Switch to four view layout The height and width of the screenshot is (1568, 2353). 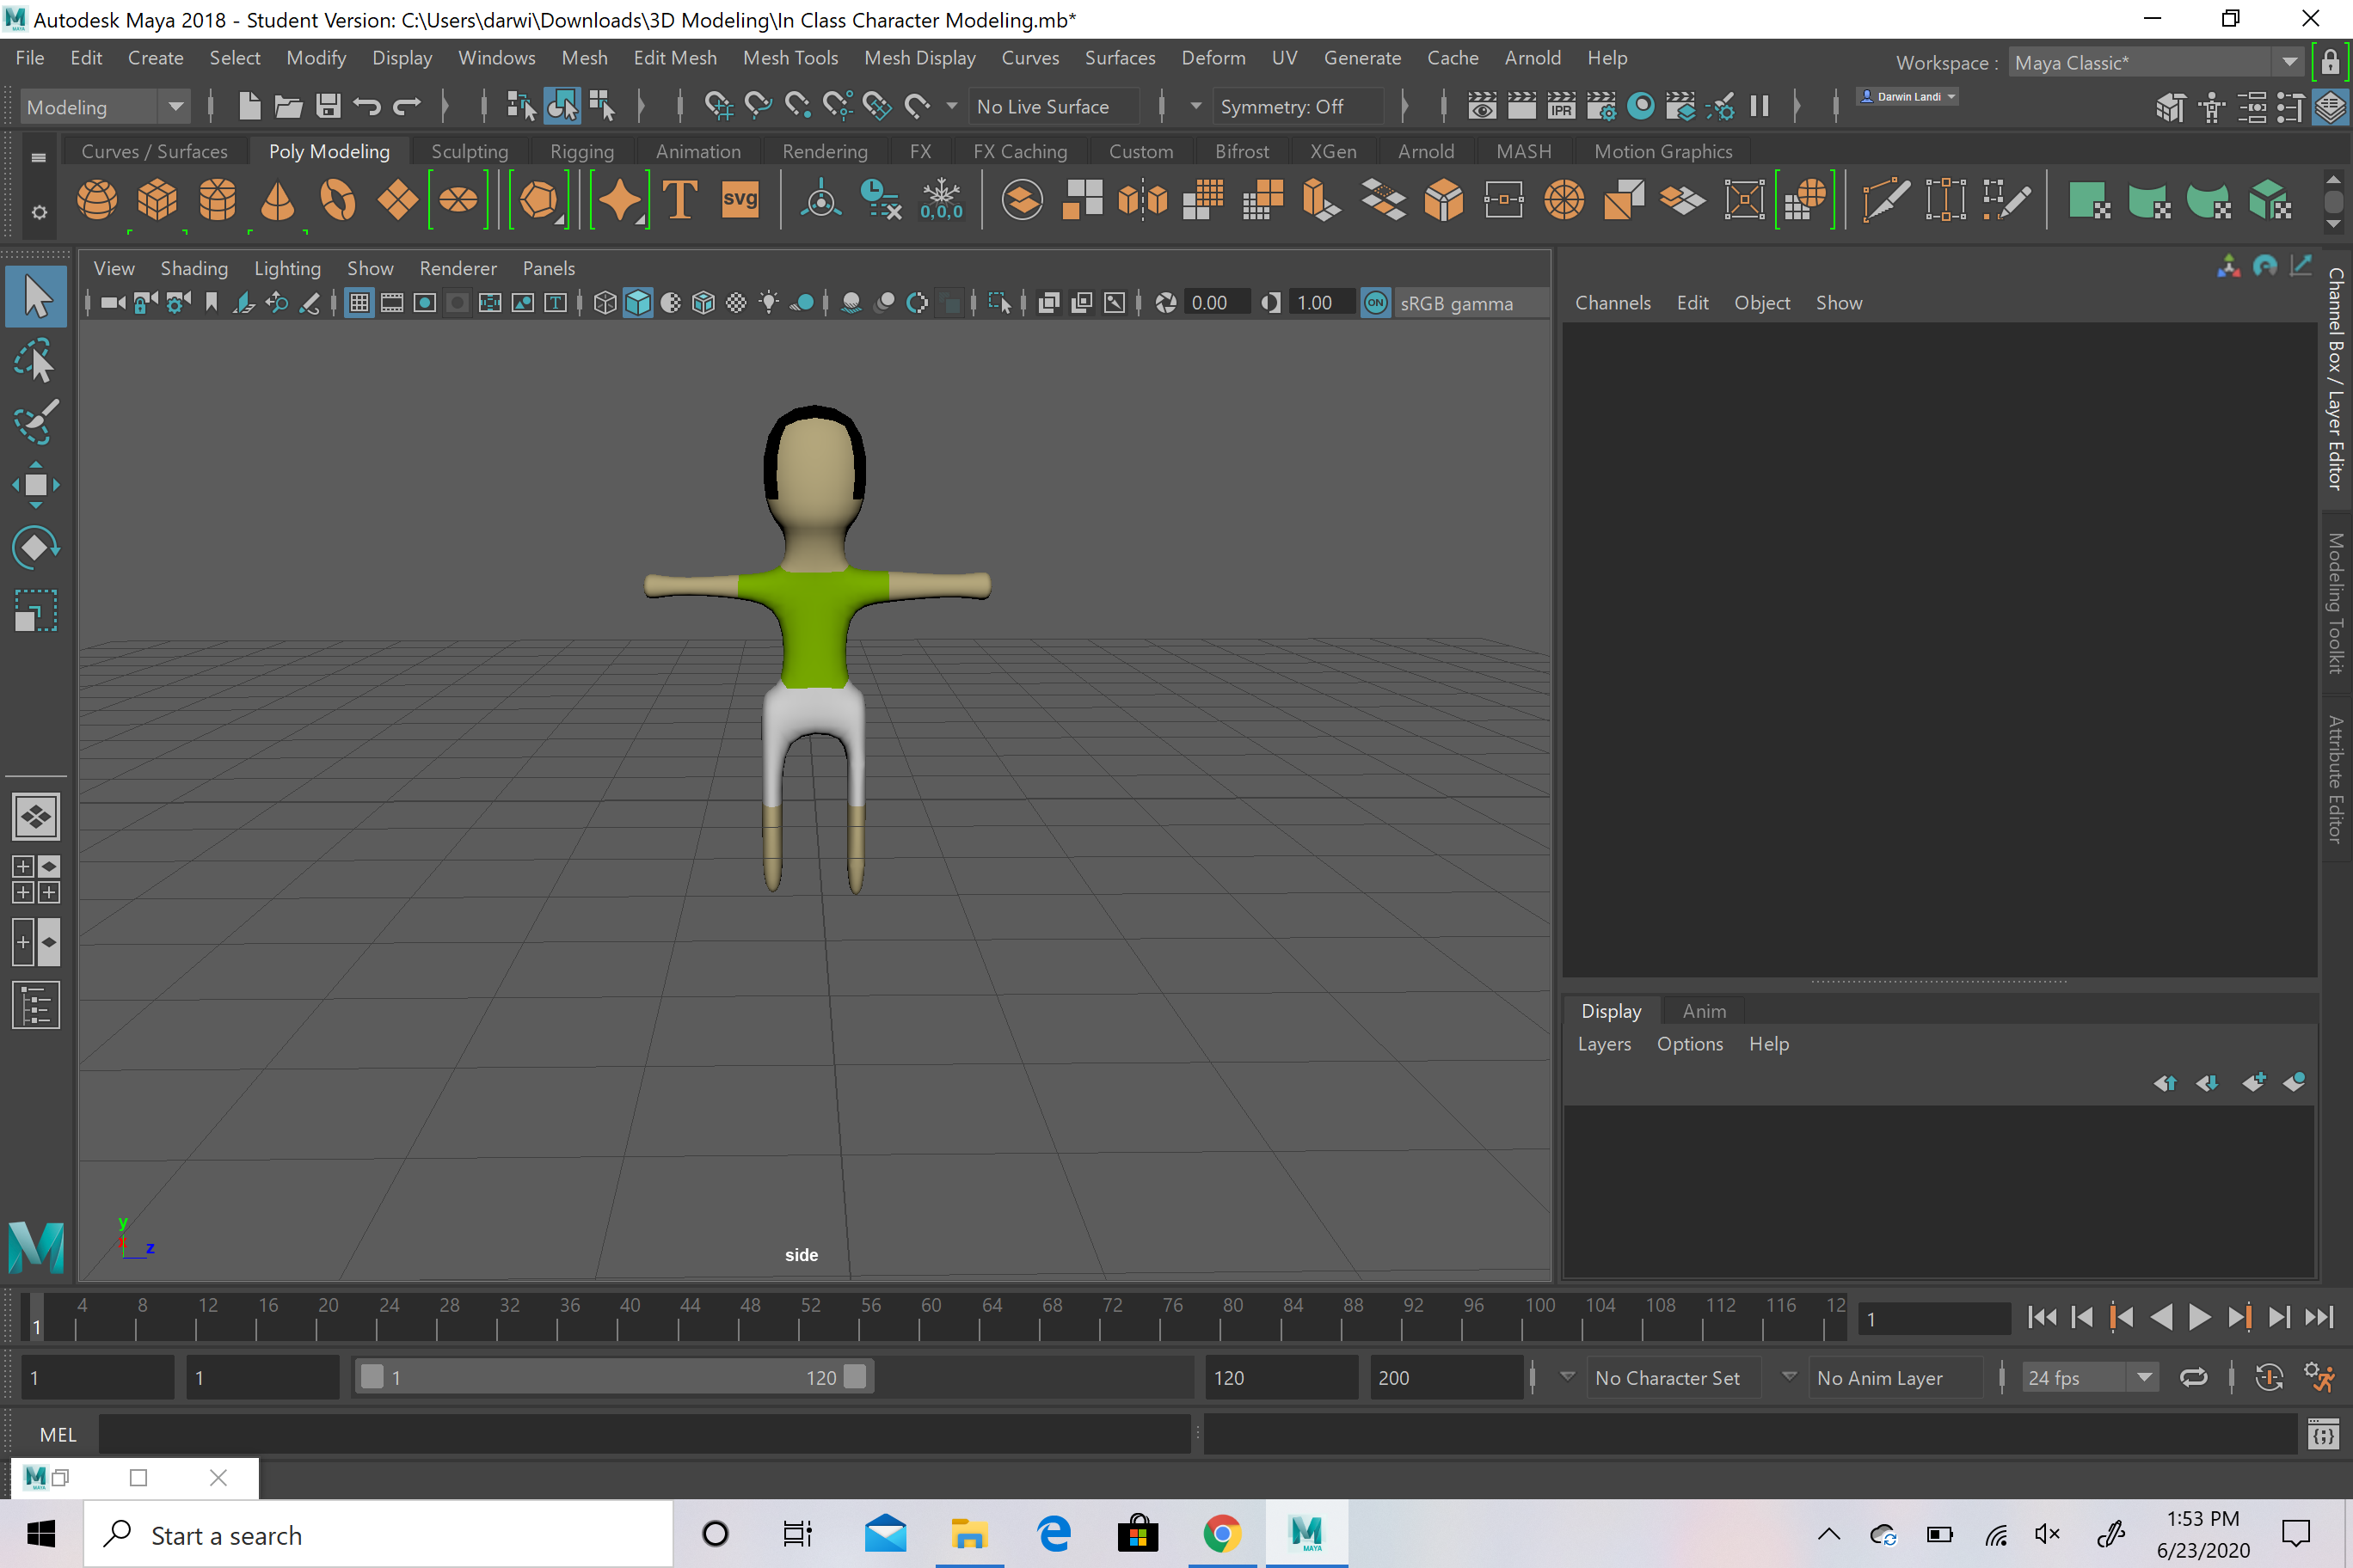36,880
